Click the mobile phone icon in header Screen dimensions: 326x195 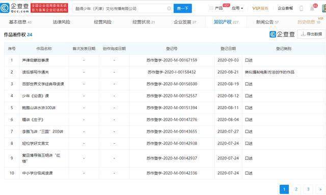tap(301, 8)
